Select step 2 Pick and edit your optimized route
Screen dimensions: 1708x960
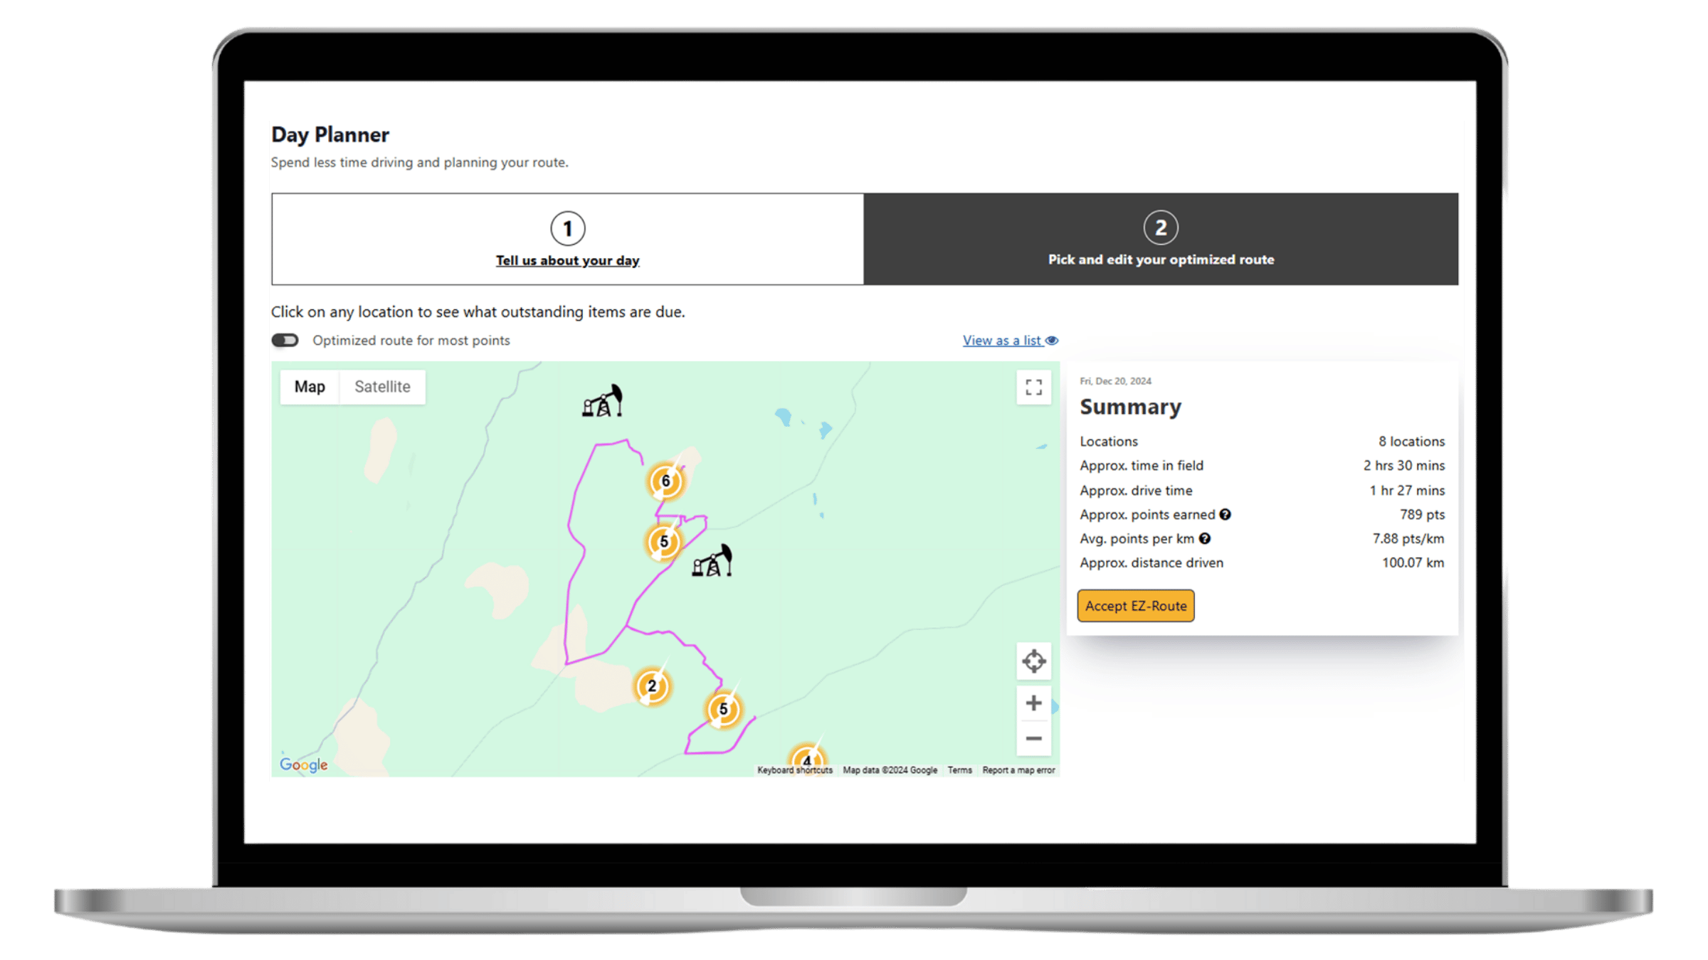pos(1161,239)
